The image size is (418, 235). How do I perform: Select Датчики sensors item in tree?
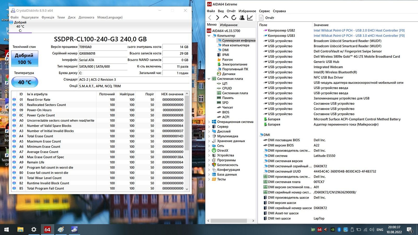[229, 74]
